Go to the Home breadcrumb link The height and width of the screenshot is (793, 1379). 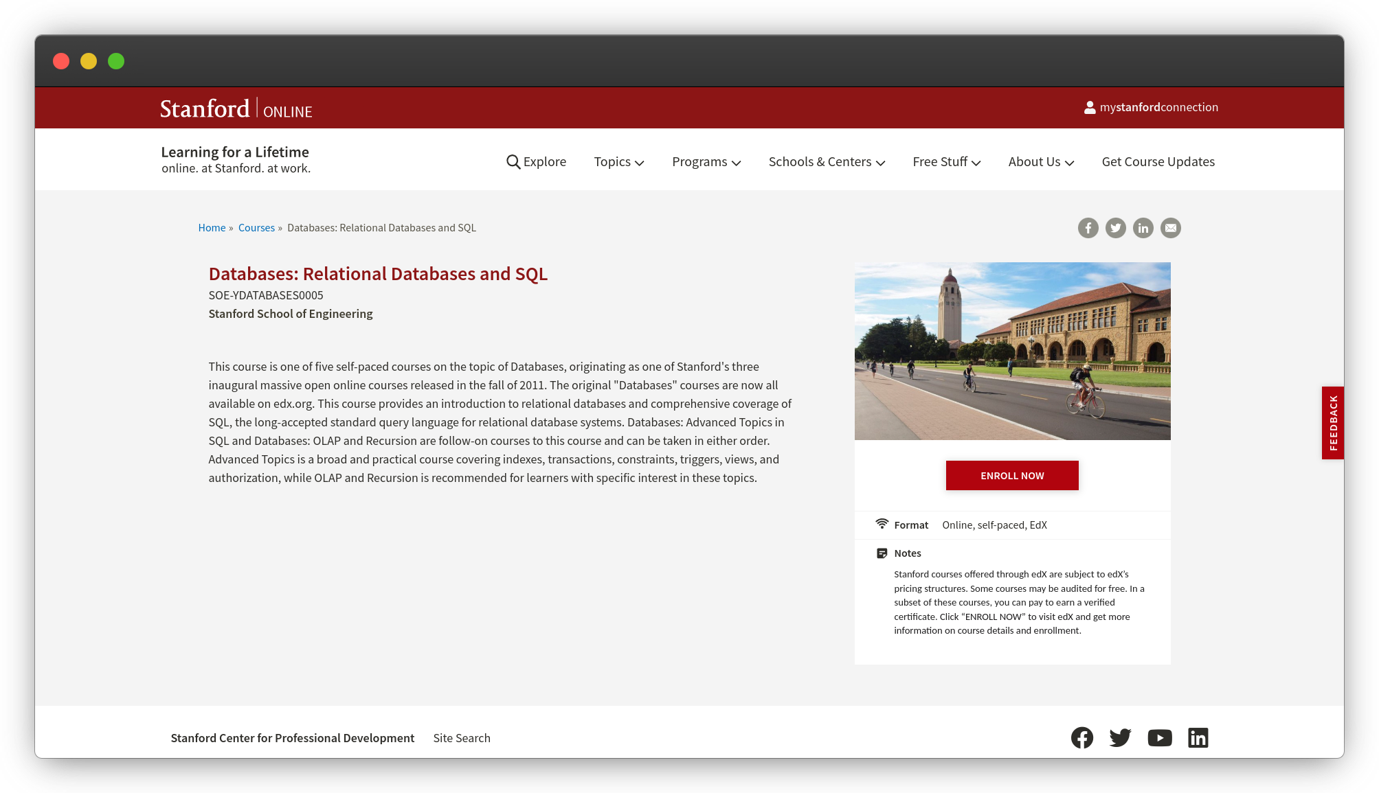point(212,228)
